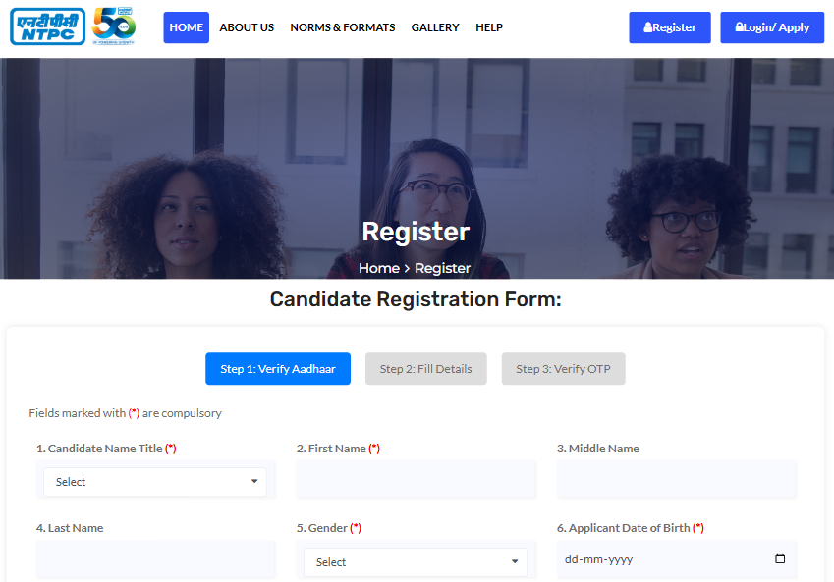
Task: Click the Register button in header
Action: [x=669, y=26]
